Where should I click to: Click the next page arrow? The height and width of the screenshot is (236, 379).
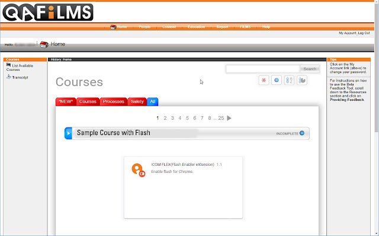click(x=229, y=118)
